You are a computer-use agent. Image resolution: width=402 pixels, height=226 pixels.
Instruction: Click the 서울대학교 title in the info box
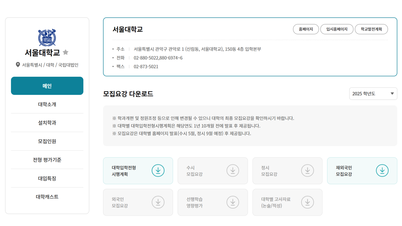[128, 29]
